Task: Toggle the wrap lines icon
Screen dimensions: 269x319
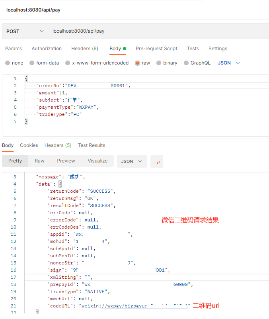Action: pos(157,161)
